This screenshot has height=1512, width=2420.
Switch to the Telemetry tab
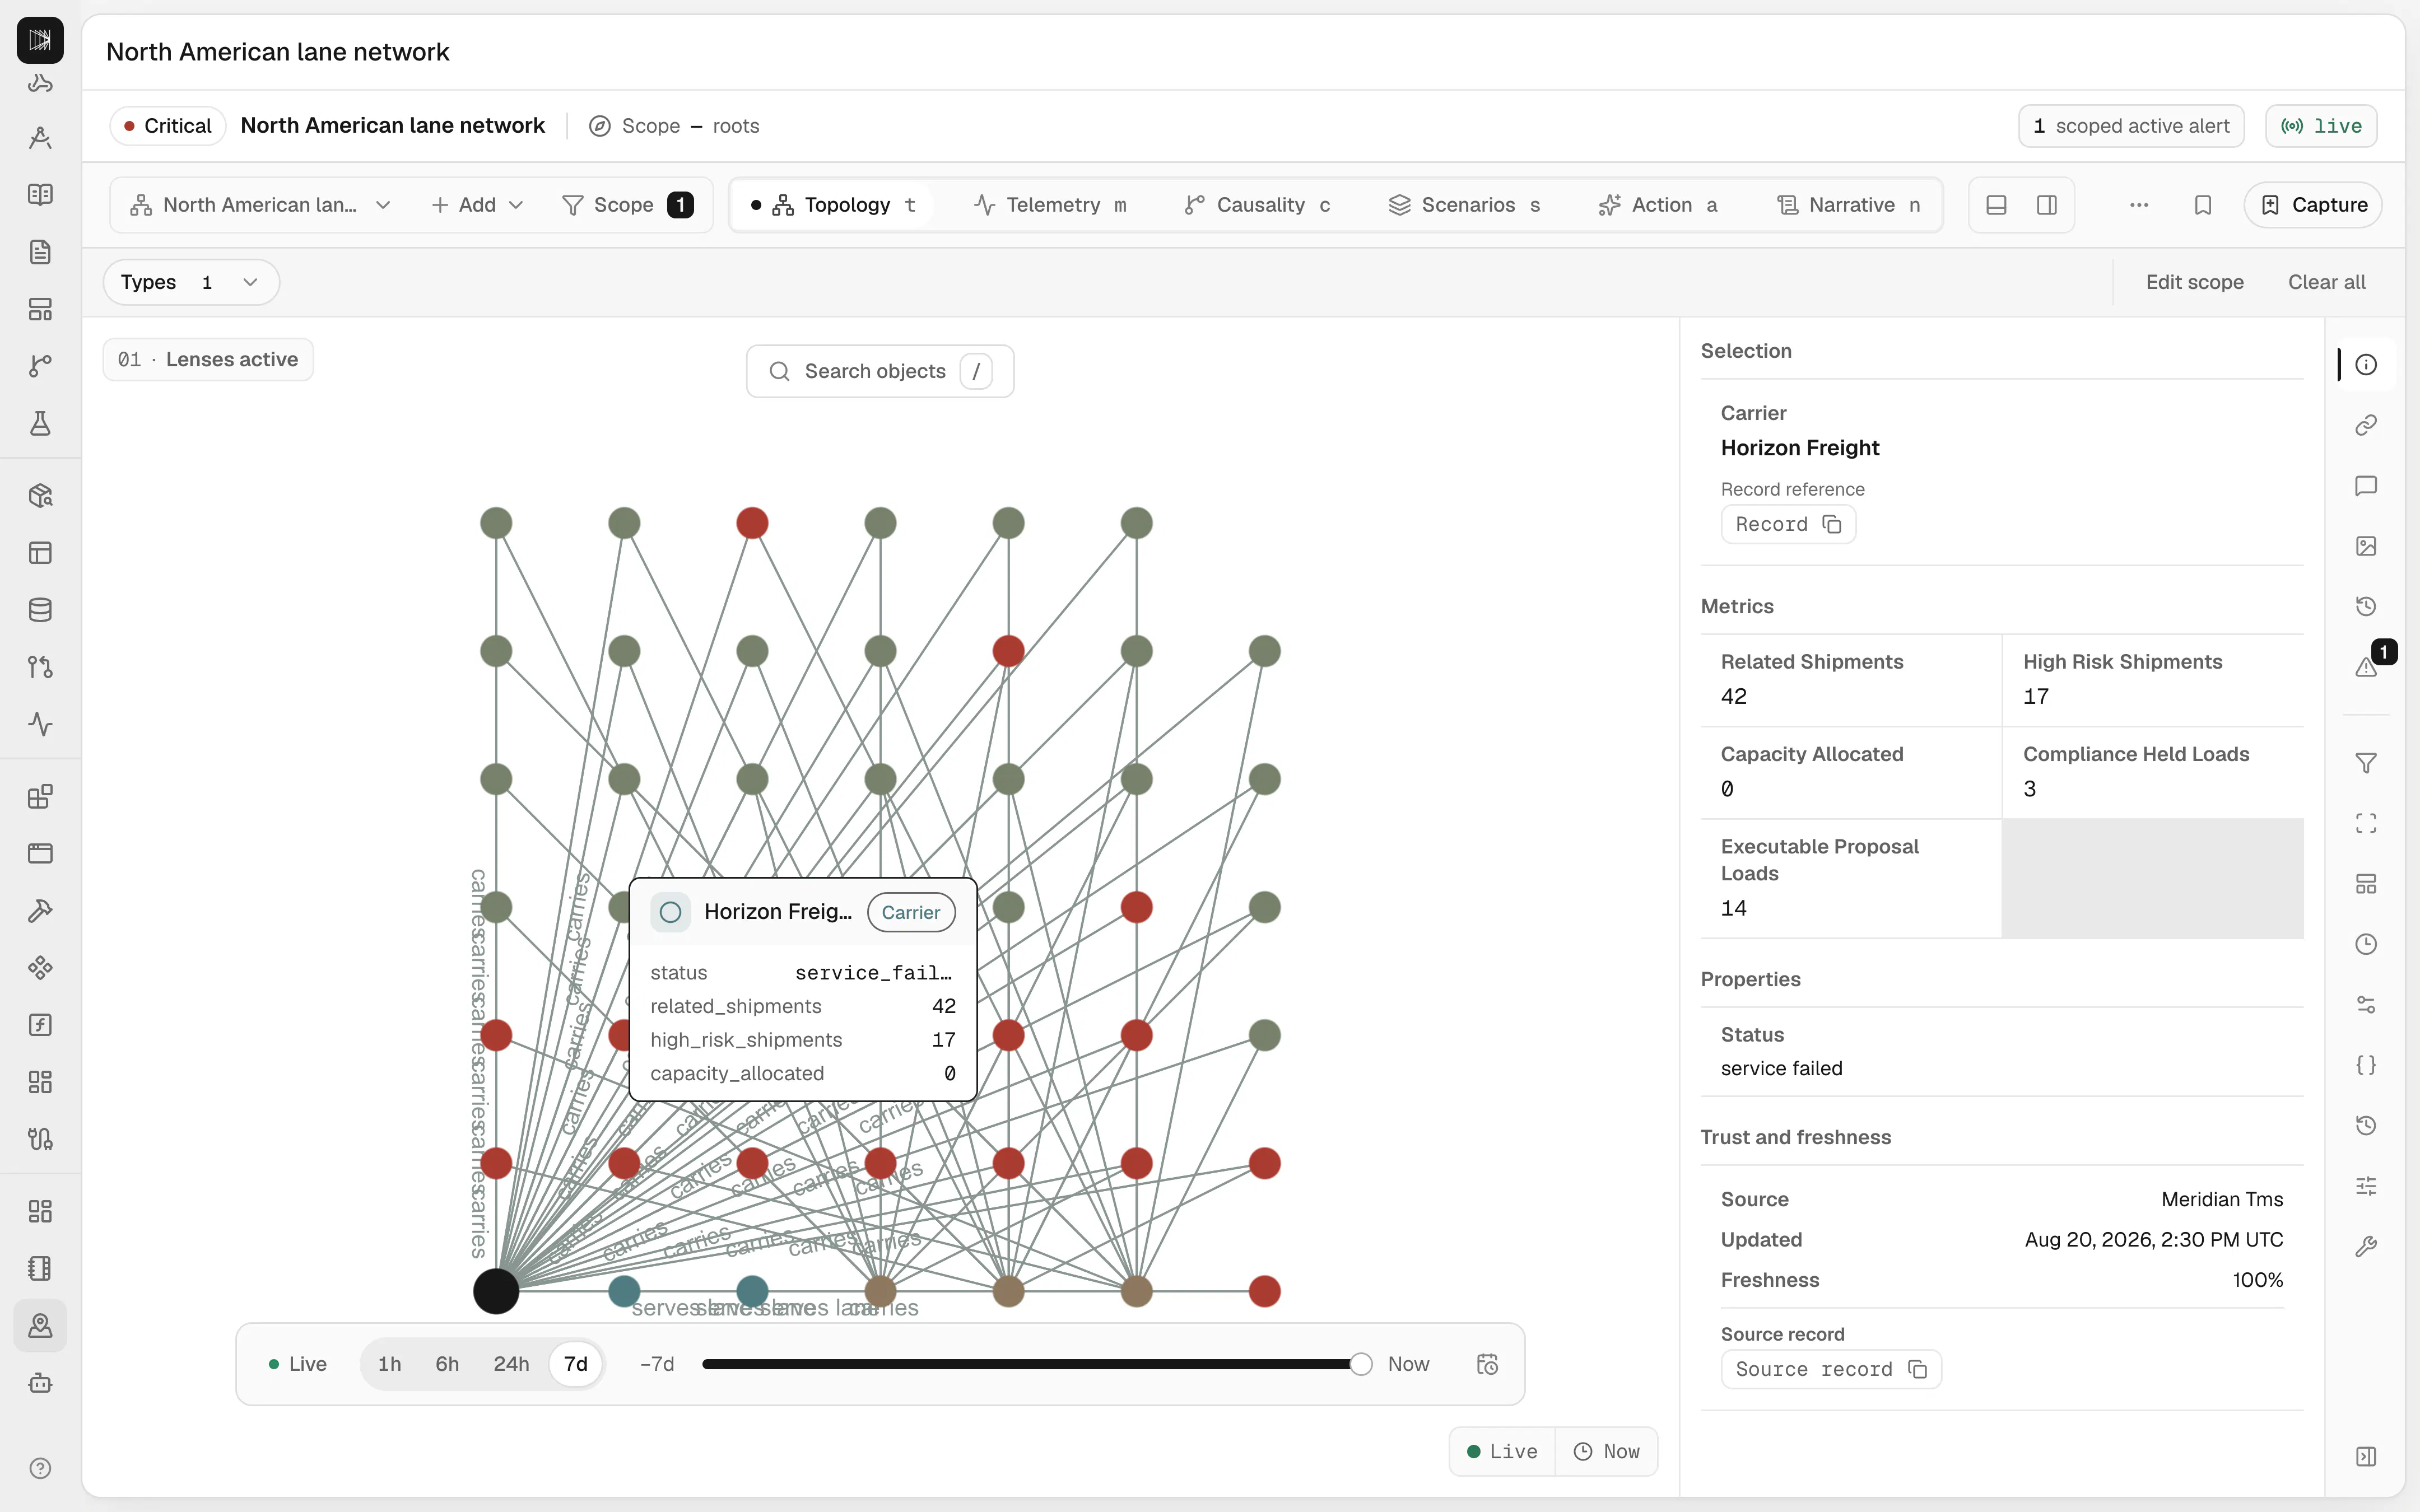(x=1051, y=205)
